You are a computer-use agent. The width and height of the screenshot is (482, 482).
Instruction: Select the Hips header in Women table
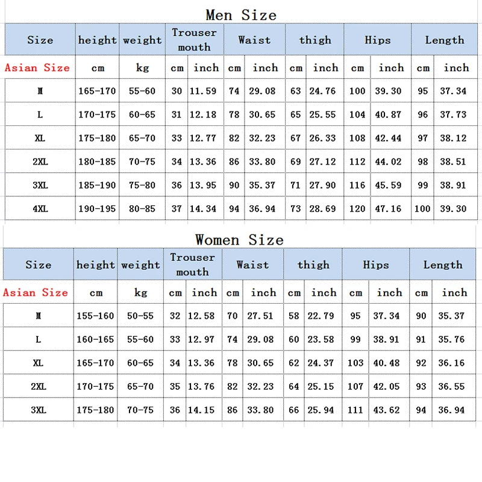pyautogui.click(x=375, y=264)
